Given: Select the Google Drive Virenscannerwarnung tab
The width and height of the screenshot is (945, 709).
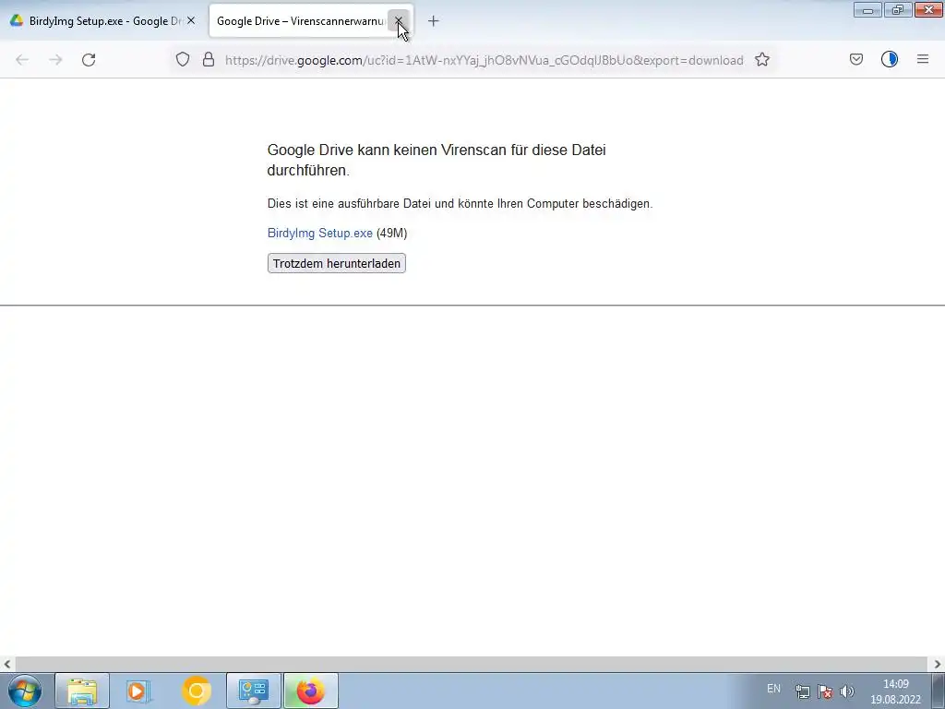Looking at the screenshot, I should [x=300, y=21].
